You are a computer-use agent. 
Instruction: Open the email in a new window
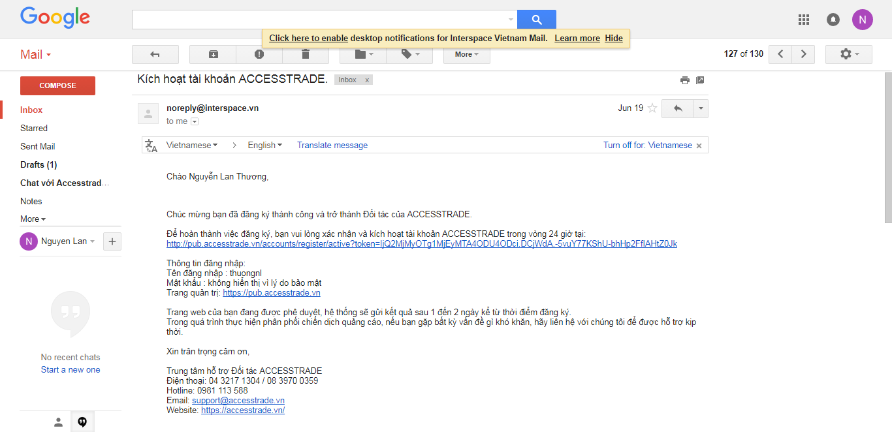(x=700, y=80)
